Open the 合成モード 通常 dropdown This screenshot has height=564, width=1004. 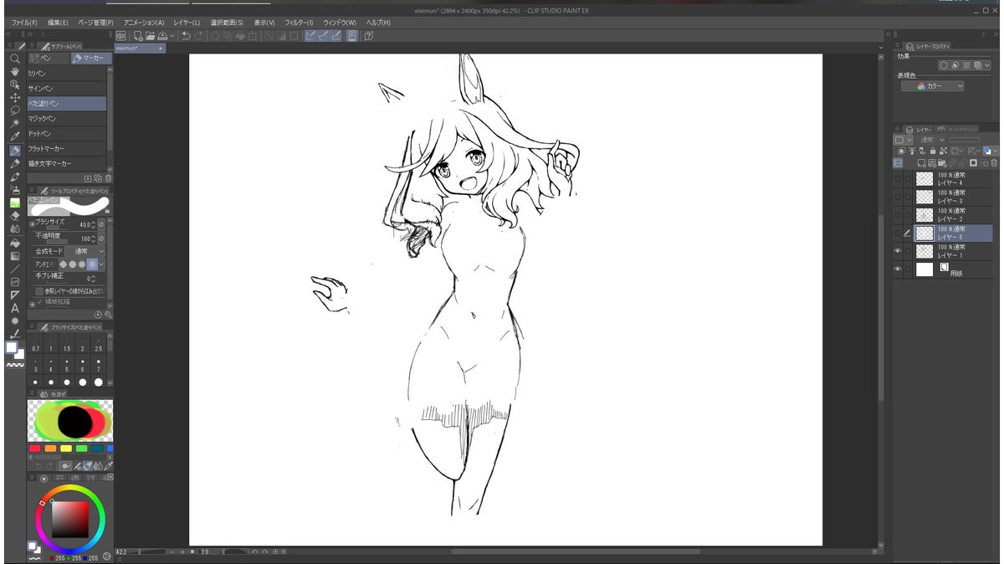coord(85,251)
